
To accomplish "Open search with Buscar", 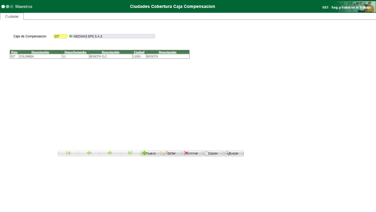I will coord(234,153).
